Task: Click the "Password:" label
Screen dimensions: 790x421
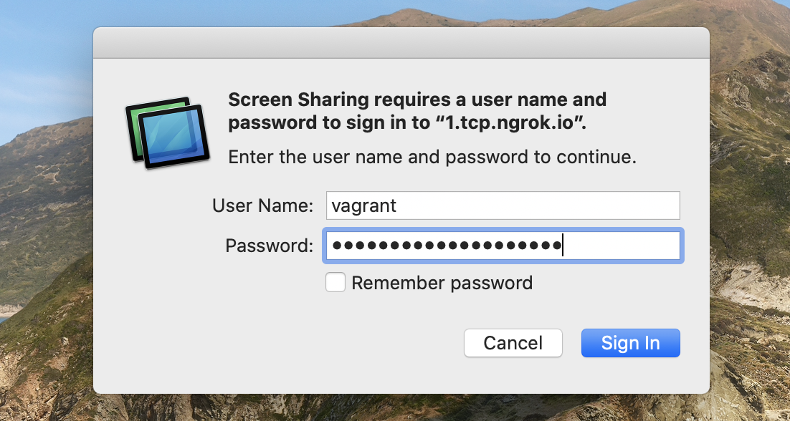Action: (x=270, y=246)
